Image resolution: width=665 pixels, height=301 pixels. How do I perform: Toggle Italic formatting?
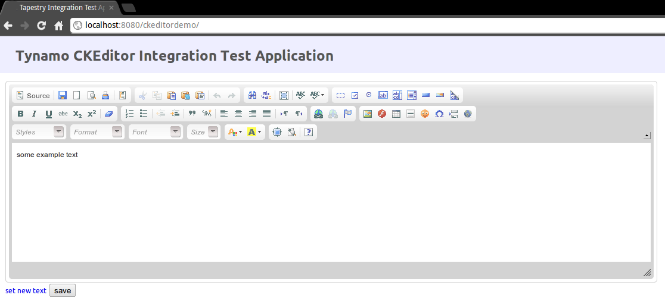click(x=35, y=114)
